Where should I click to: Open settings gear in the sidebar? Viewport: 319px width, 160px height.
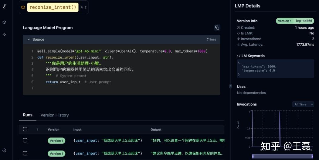(x=4, y=150)
